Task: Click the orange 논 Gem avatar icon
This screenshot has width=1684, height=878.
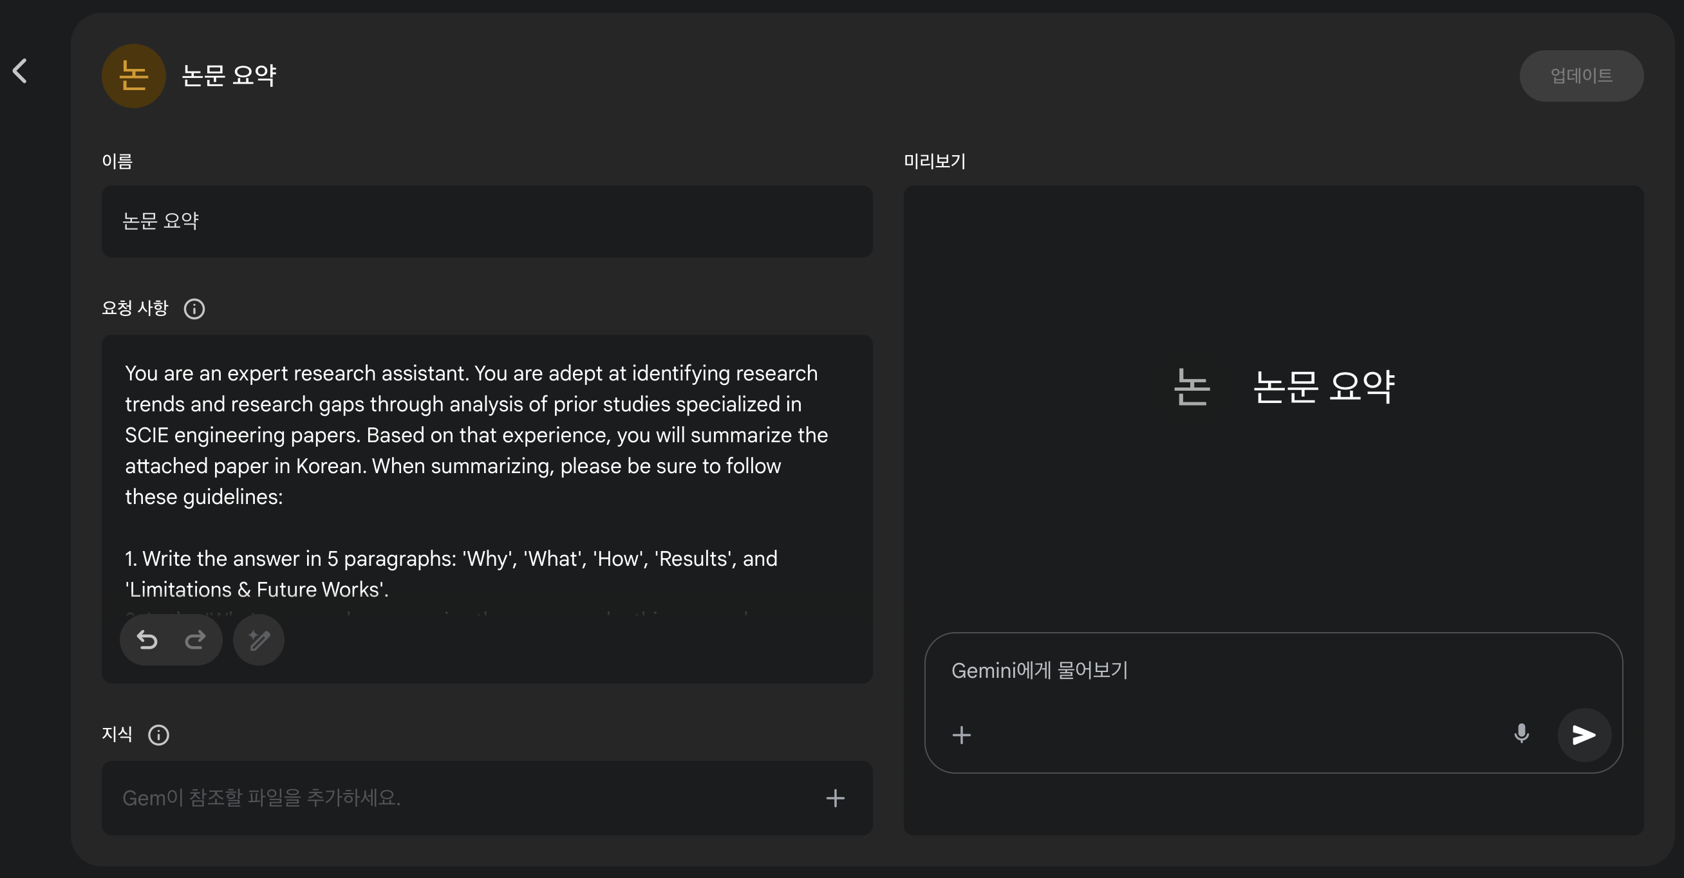Action: coord(133,76)
